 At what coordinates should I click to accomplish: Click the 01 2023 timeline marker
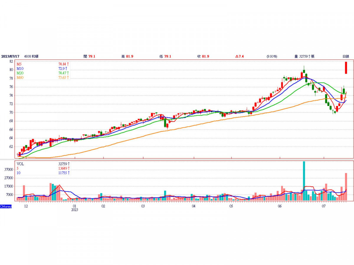pos(75,208)
